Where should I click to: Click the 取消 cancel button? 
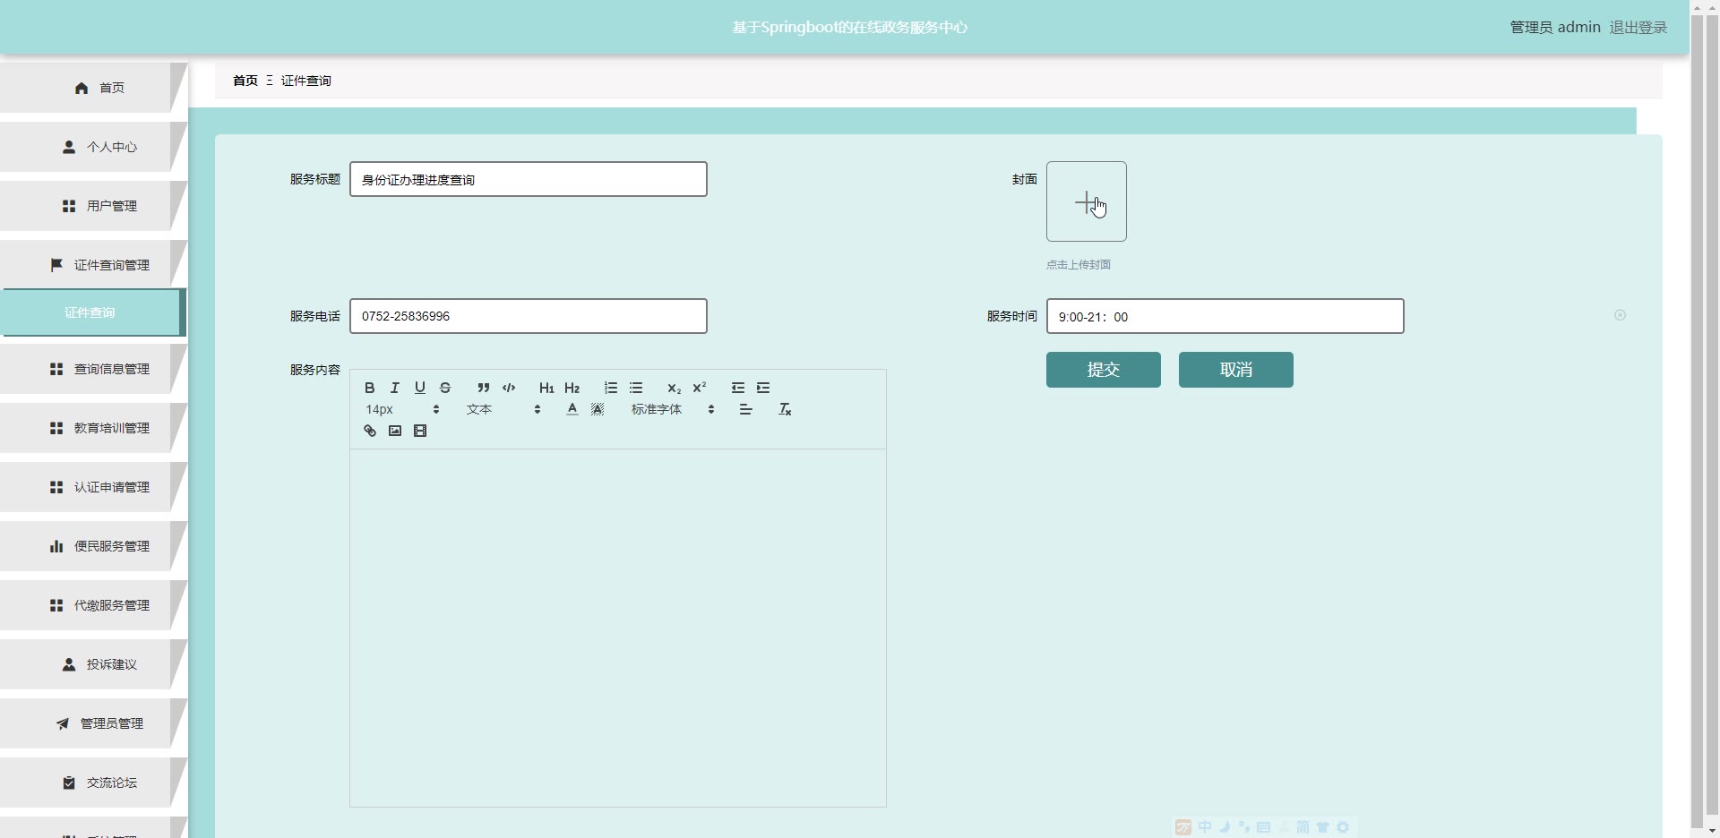pyautogui.click(x=1236, y=370)
